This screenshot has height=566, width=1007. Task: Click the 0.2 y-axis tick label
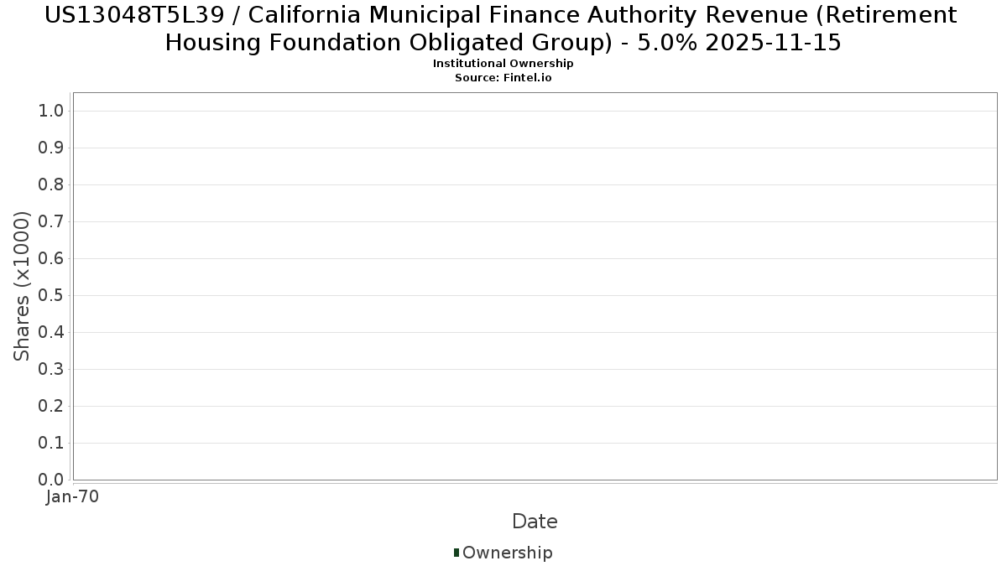pyautogui.click(x=51, y=406)
